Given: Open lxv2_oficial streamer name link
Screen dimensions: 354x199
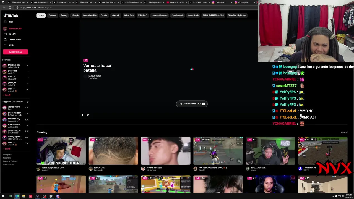Looking at the screenshot, I should [95, 76].
